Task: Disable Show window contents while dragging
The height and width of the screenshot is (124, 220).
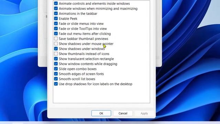Action: point(56,64)
